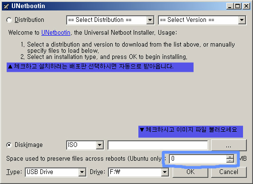Click the 'Type:' label
Screen dimensions: 253x184
coord(14,172)
